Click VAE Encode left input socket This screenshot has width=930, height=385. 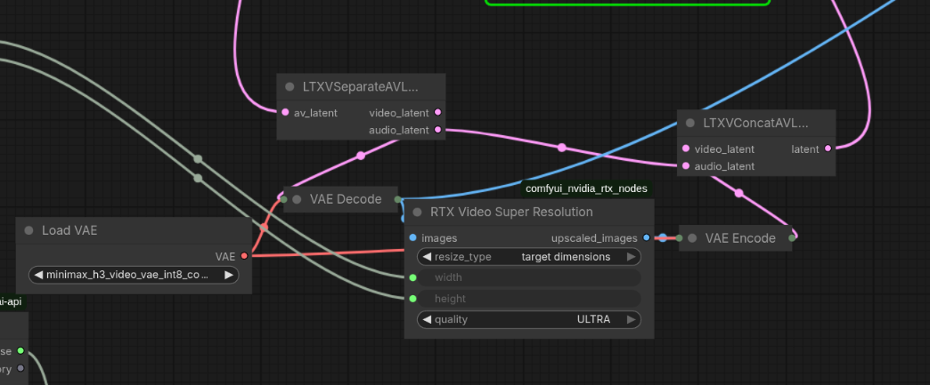(679, 238)
